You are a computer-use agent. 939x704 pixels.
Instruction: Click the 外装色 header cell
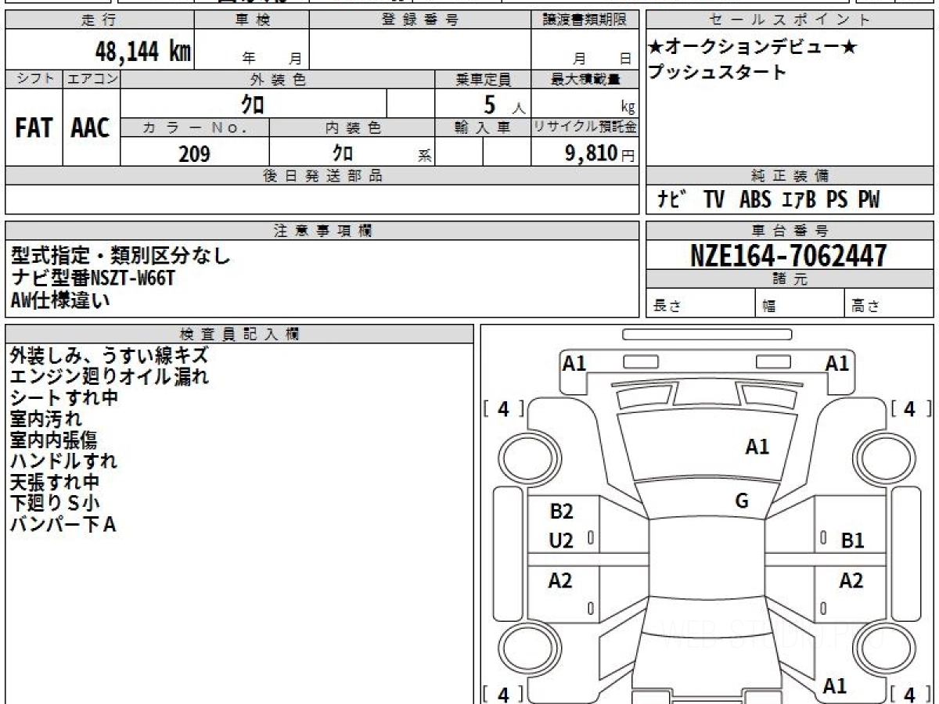[x=278, y=79]
